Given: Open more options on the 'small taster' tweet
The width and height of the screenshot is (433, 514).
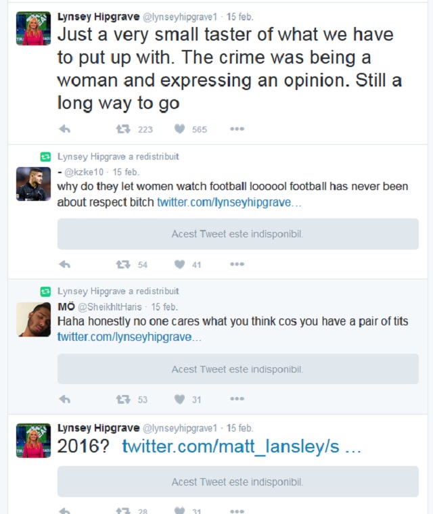Looking at the screenshot, I should pos(237,129).
